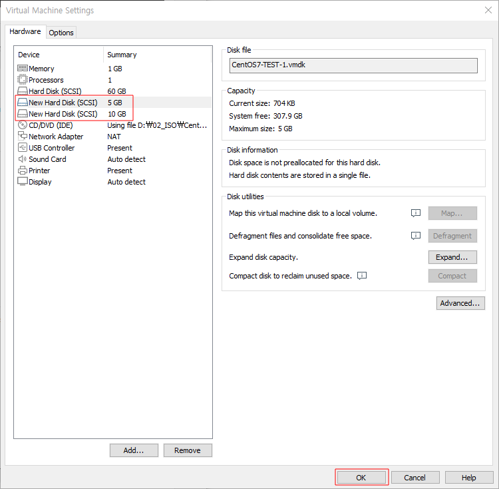Switch to the Options tab
499x489 pixels.
point(61,33)
